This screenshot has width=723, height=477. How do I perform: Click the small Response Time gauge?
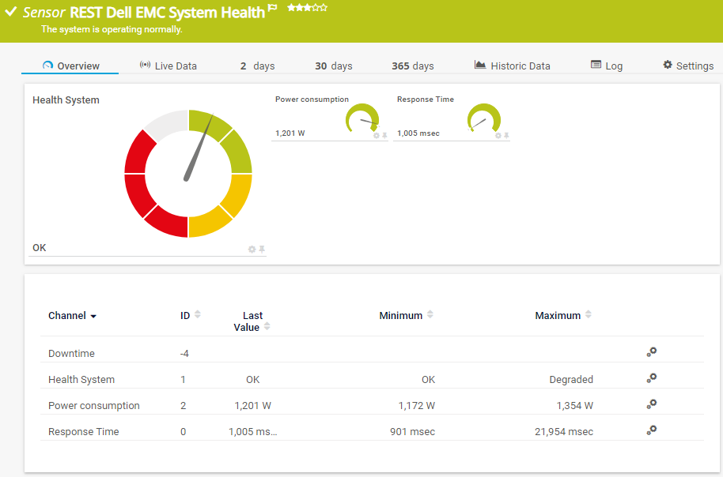pyautogui.click(x=483, y=118)
